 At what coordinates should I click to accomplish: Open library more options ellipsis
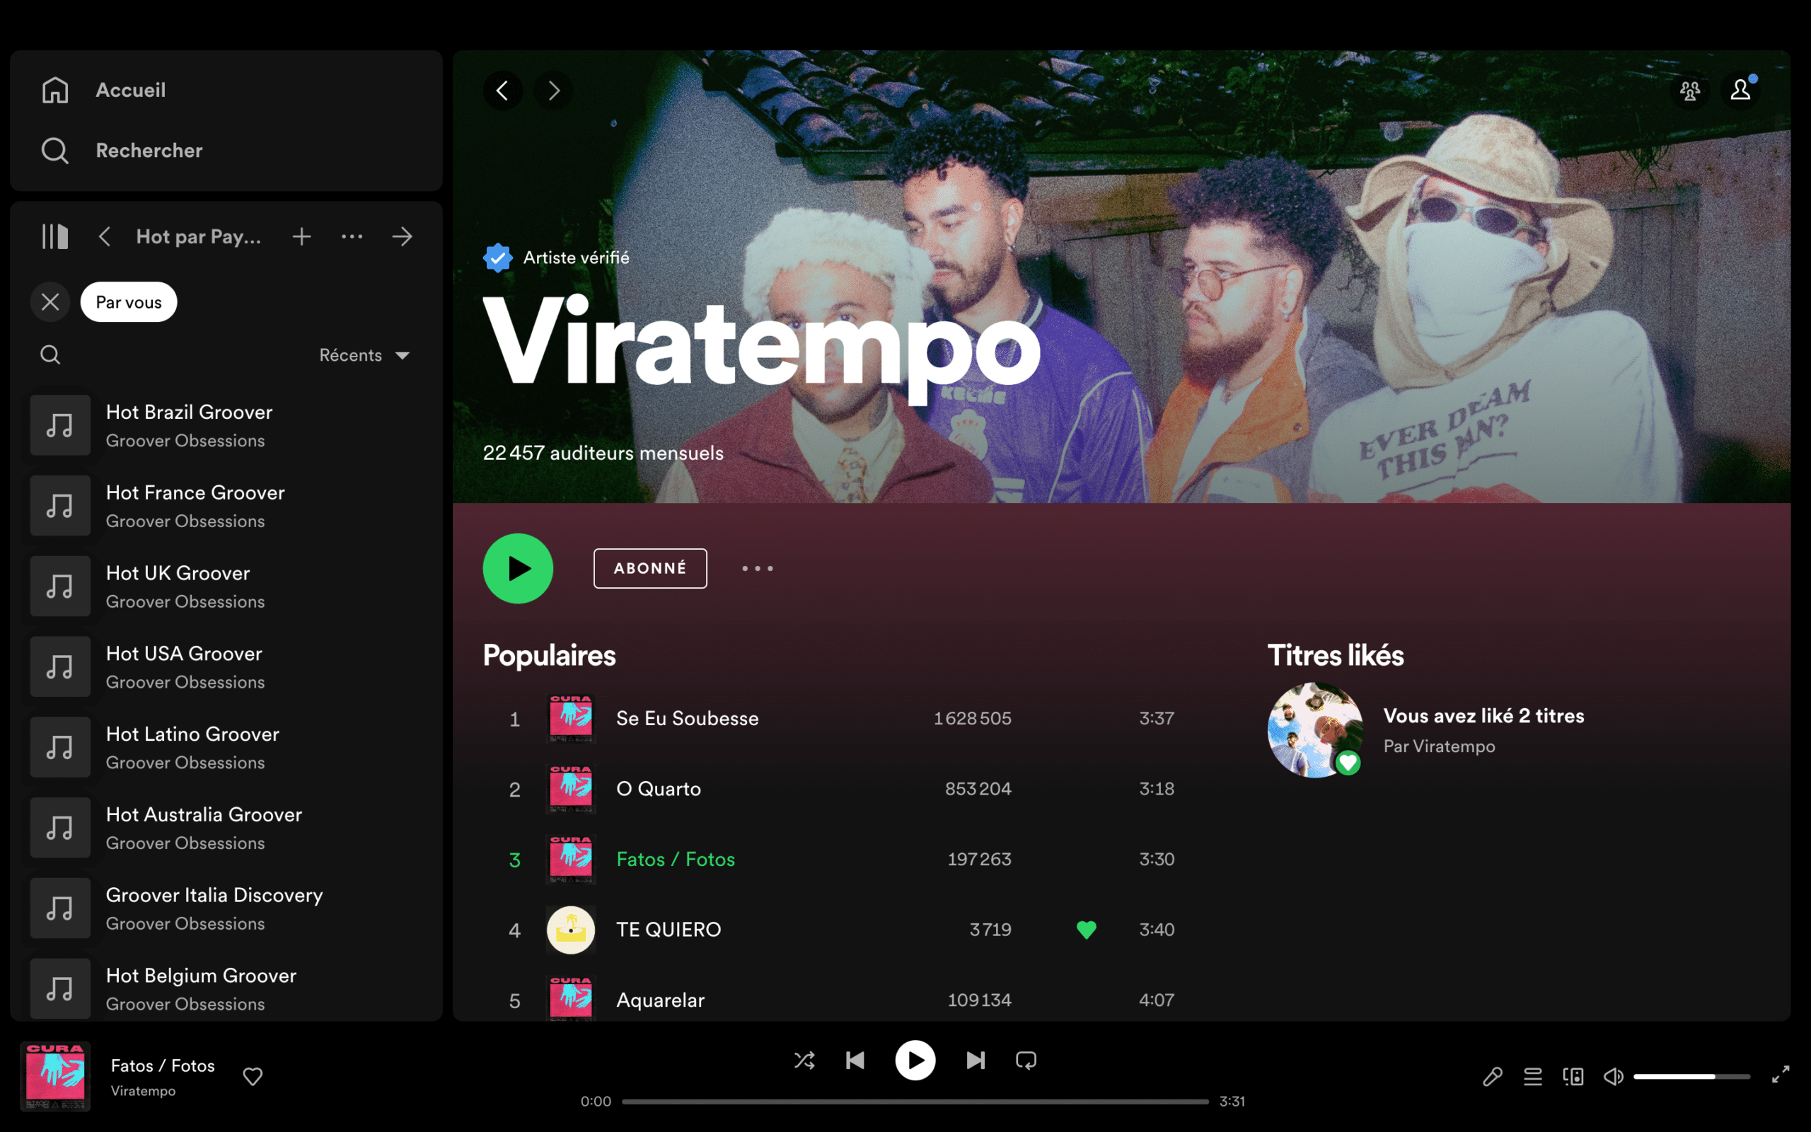coord(352,236)
